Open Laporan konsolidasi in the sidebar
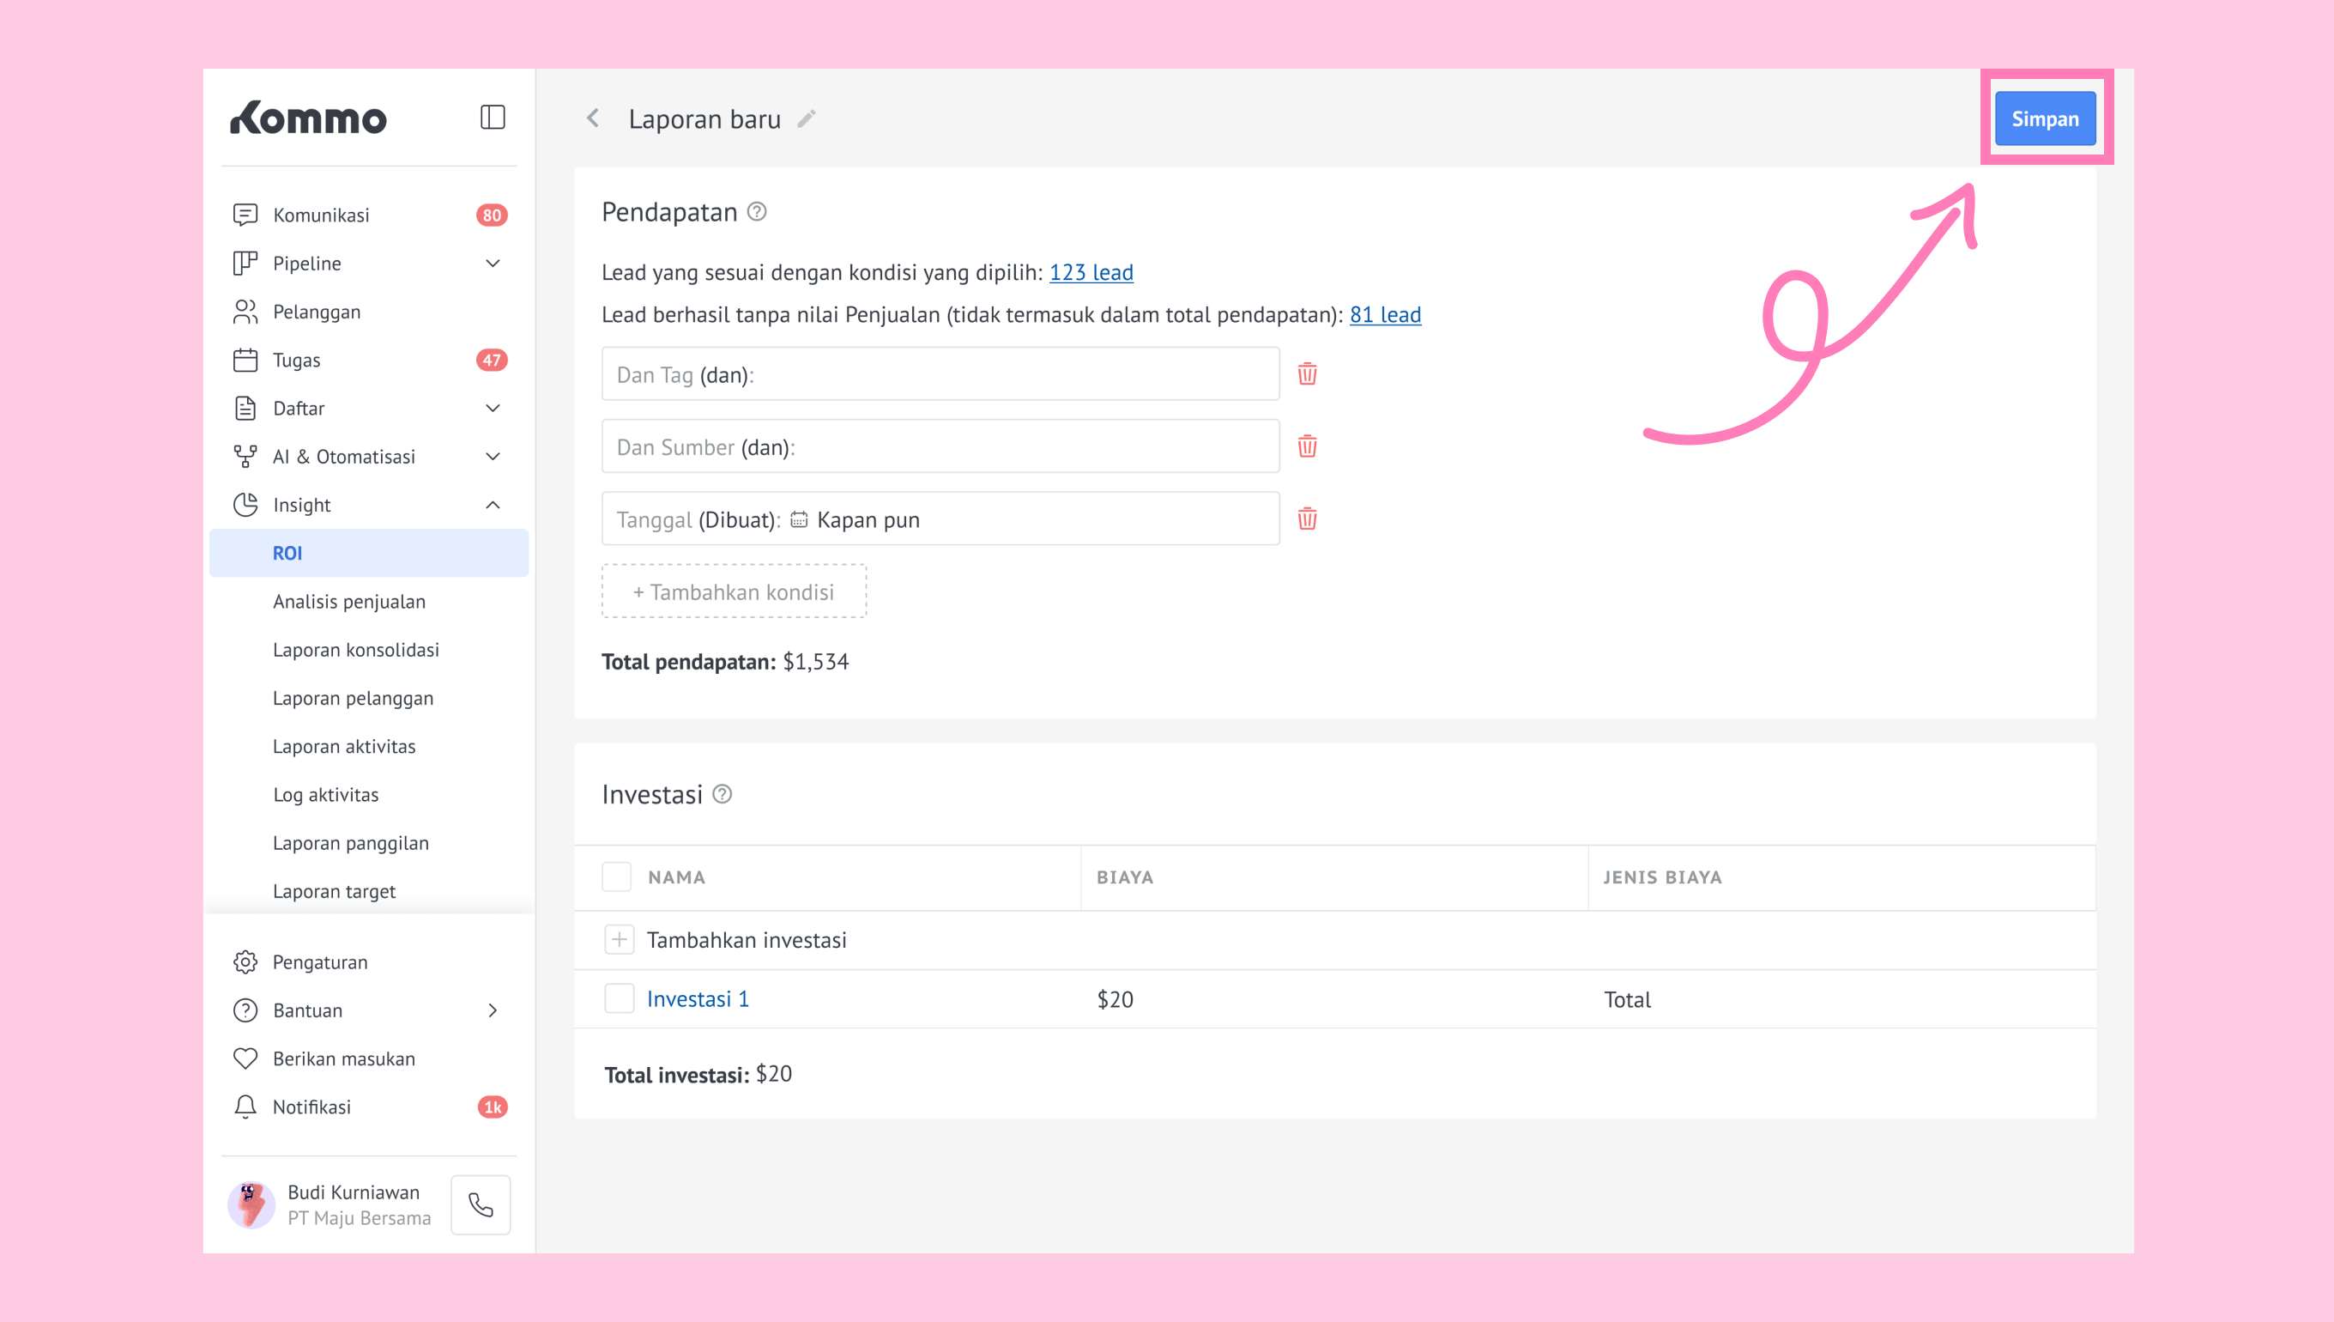The image size is (2334, 1322). (x=356, y=650)
